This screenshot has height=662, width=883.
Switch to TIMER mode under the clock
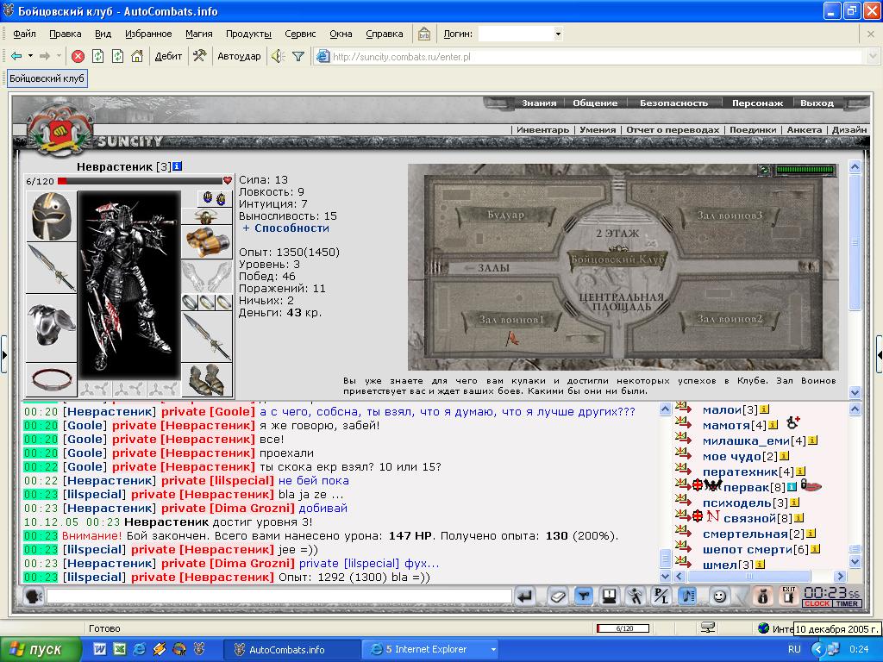pos(847,603)
